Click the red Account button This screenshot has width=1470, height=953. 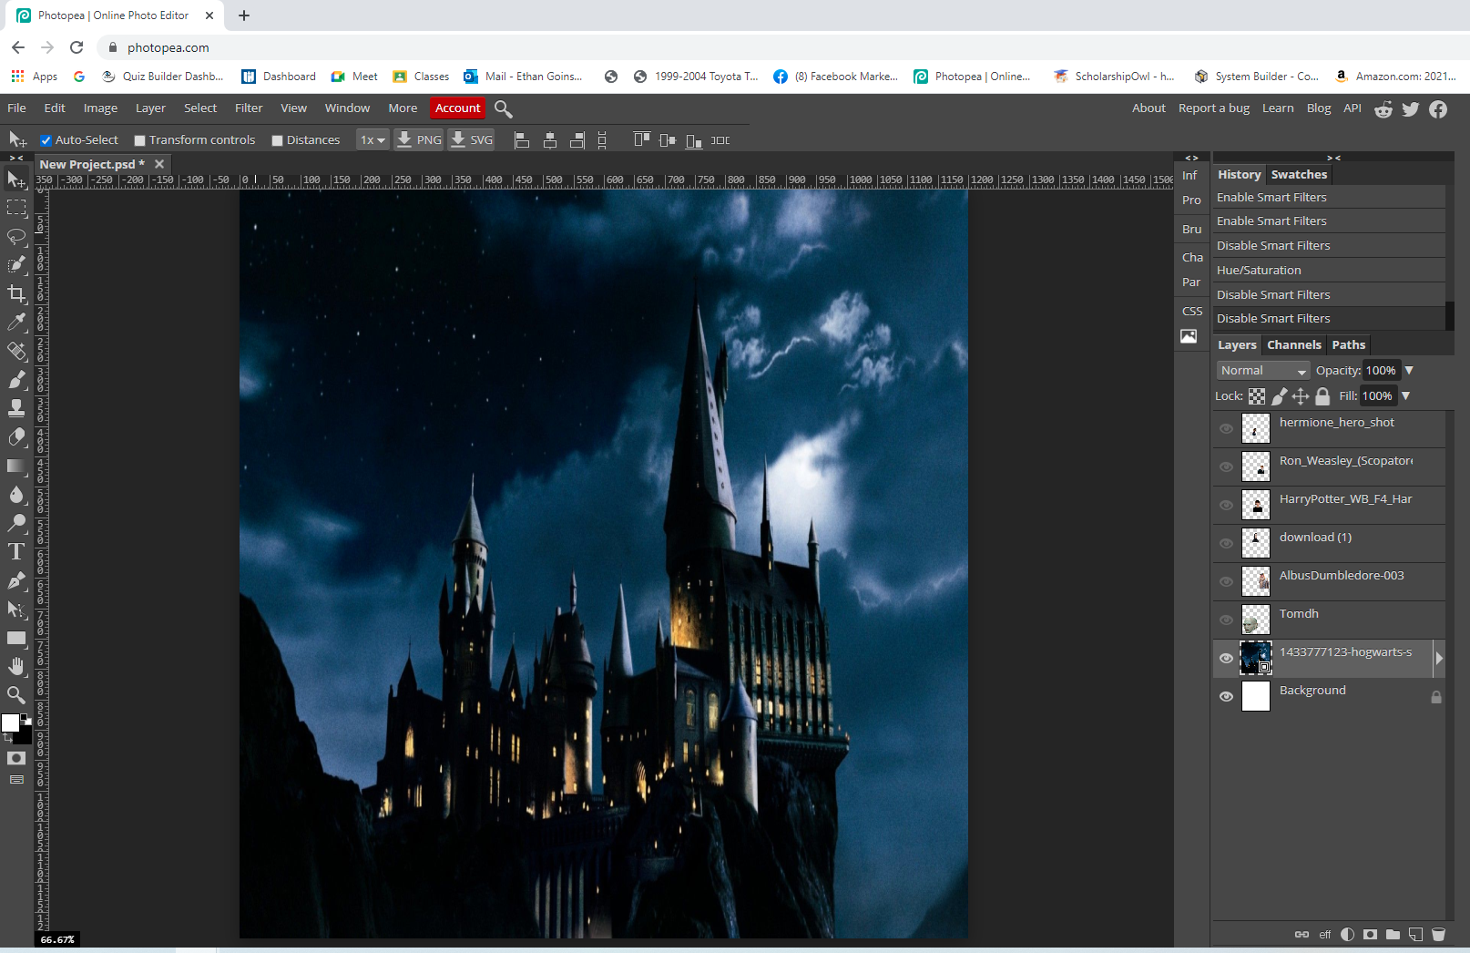coord(457,108)
